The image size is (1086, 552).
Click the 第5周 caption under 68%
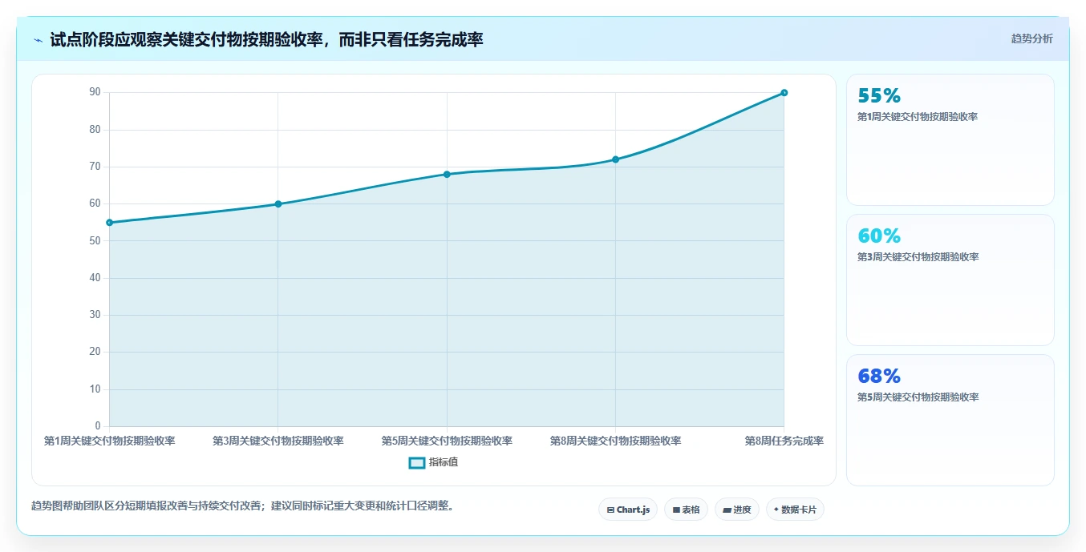918,397
